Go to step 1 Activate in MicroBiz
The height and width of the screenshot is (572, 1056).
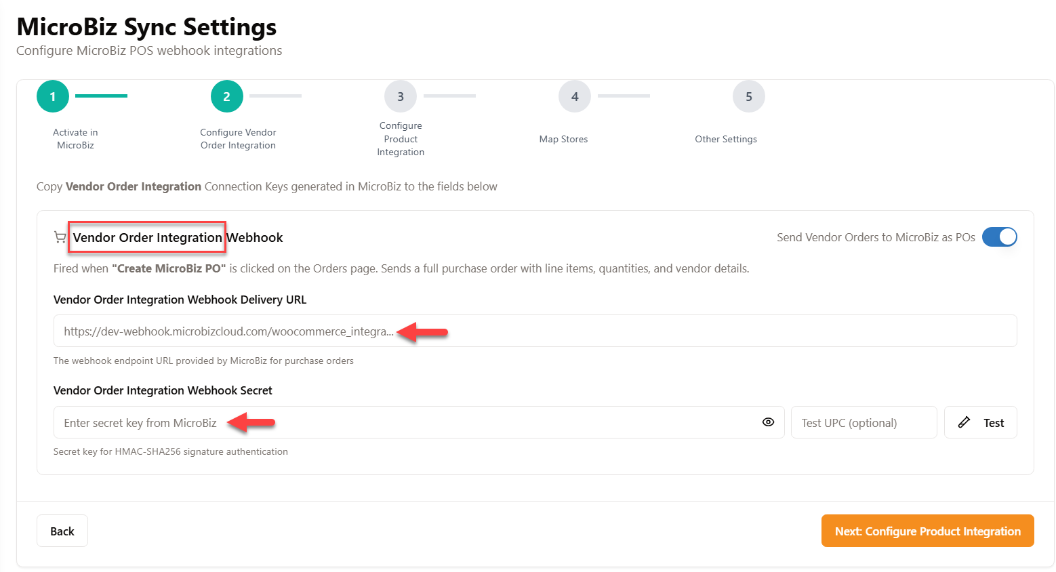point(53,96)
